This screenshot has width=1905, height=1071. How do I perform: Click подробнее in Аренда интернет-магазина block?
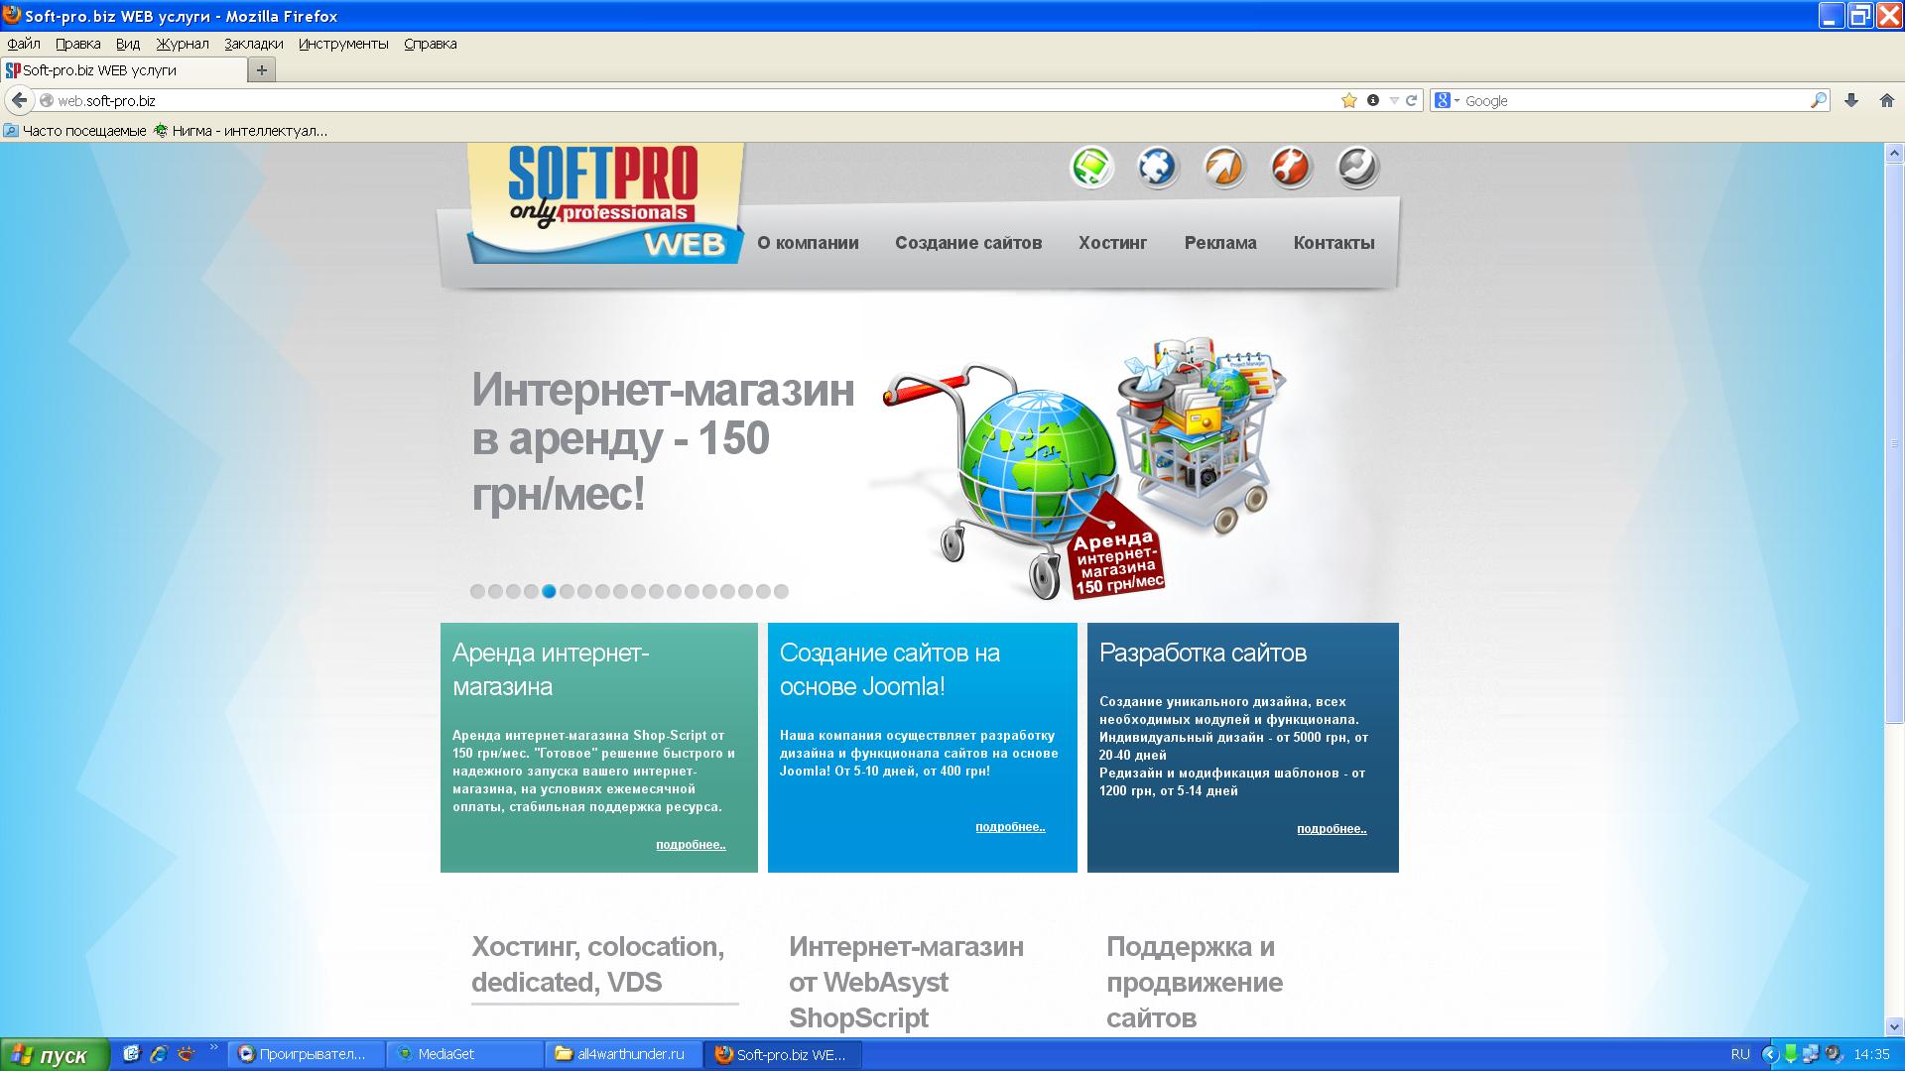coord(691,845)
